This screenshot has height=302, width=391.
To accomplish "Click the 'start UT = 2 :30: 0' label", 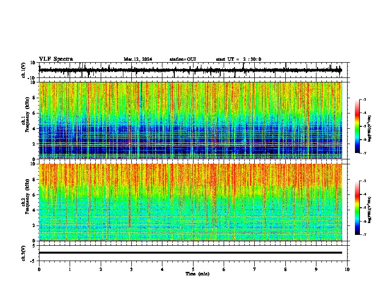I will (x=238, y=59).
